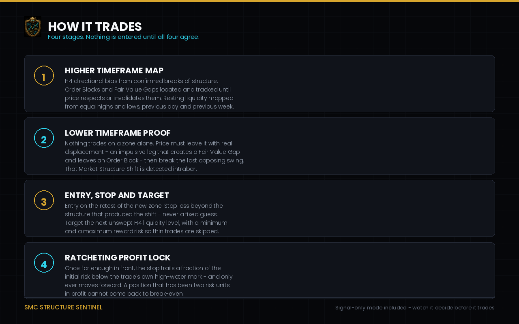519x324 pixels.
Task: Click the gold accent bar at top
Action: pyautogui.click(x=259, y=1)
